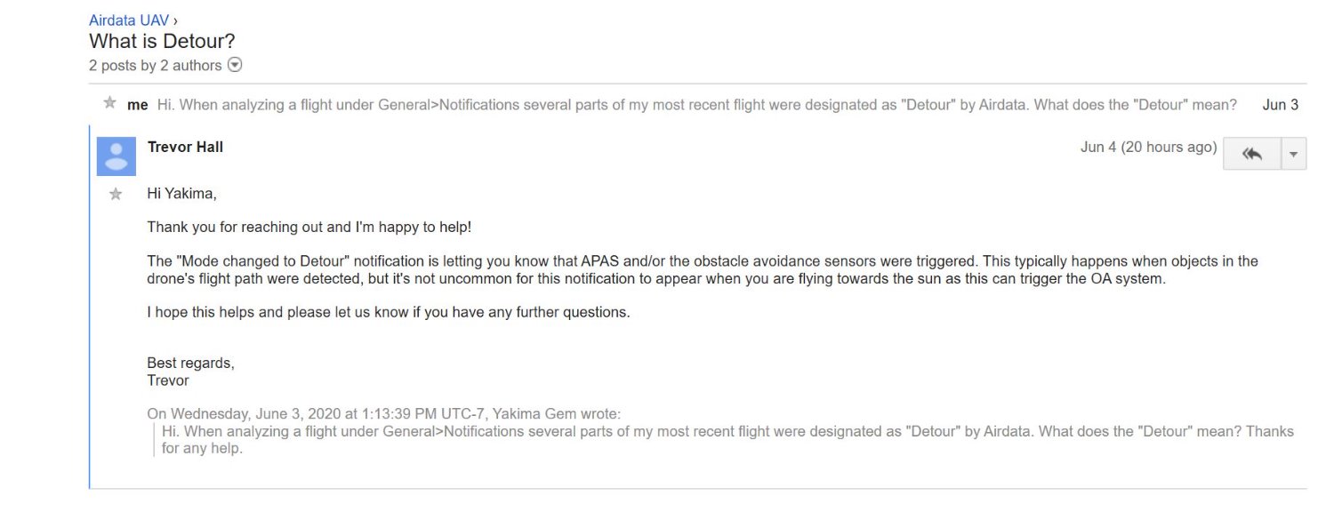Click the "What is Detour?" topic title
The width and height of the screenshot is (1334, 512).
coord(162,41)
